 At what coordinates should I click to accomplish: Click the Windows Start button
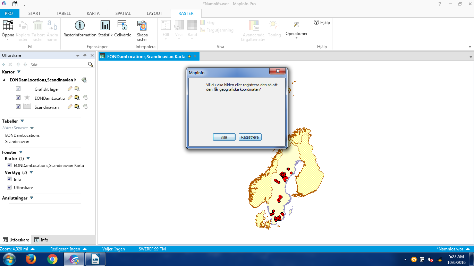pos(9,259)
